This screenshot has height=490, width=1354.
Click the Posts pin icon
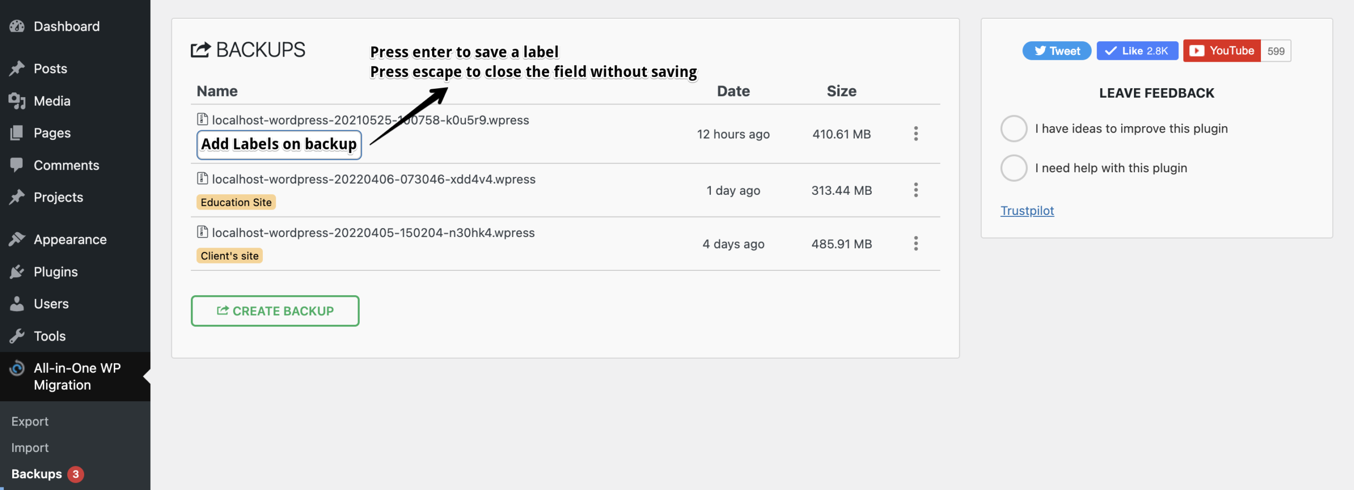tap(17, 69)
